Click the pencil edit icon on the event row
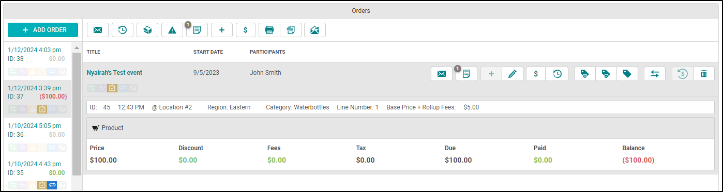 513,74
